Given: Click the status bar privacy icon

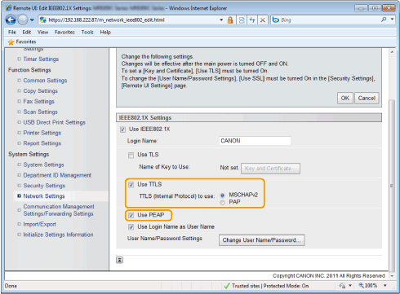Looking at the screenshot, I should pyautogui.click(x=342, y=286).
